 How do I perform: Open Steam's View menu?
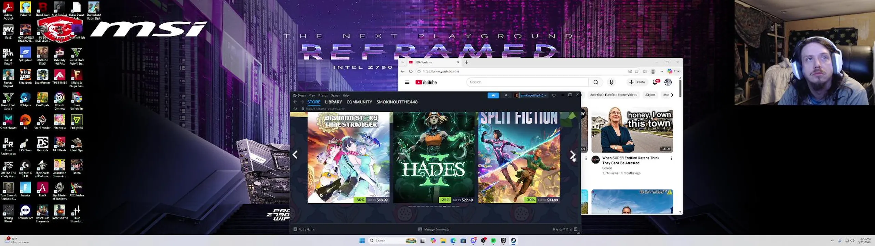pos(312,96)
